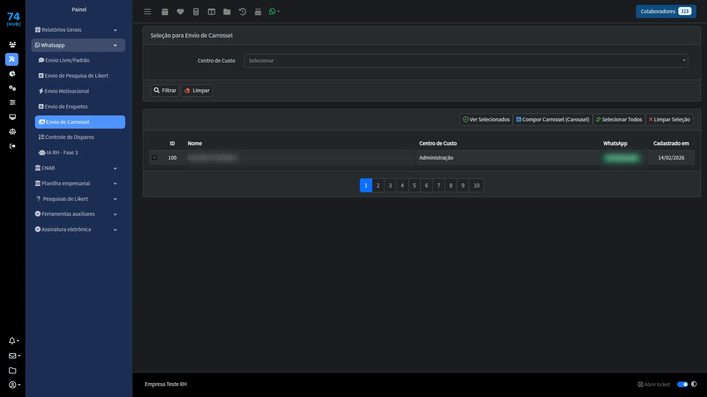Click Selecionar Todos button
707x397 pixels.
tap(619, 119)
